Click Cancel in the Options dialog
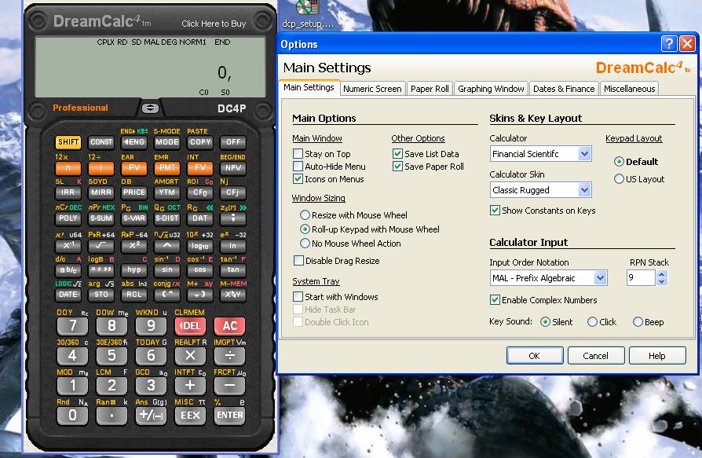Viewport: 702px width, 458px height. pos(595,355)
